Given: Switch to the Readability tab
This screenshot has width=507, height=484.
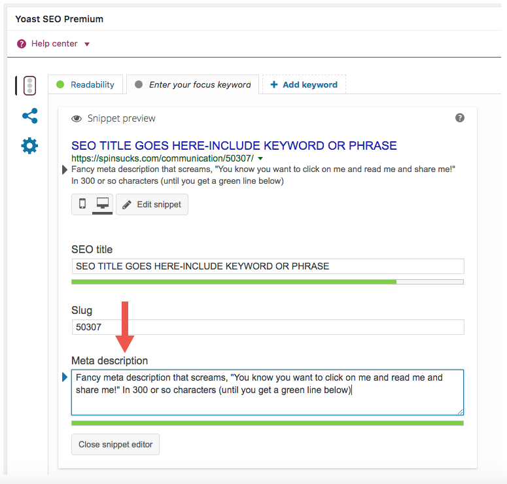Looking at the screenshot, I should (x=86, y=84).
